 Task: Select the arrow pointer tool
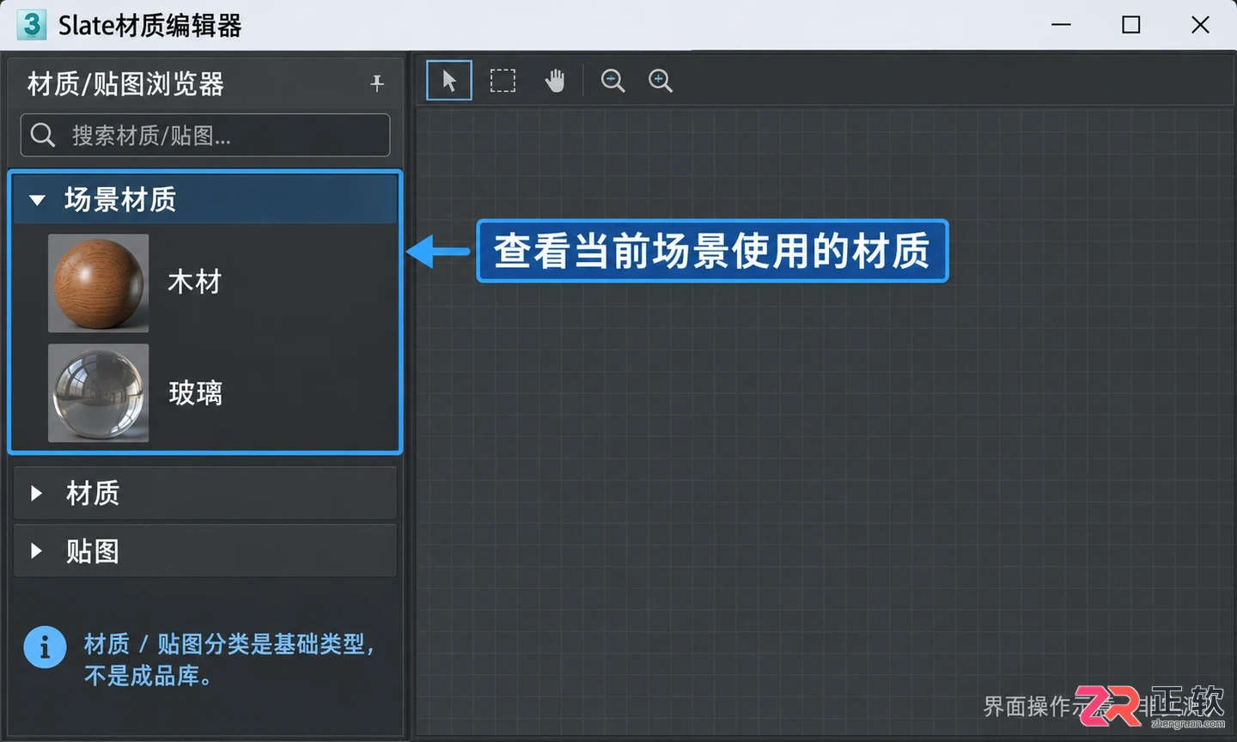pos(449,81)
